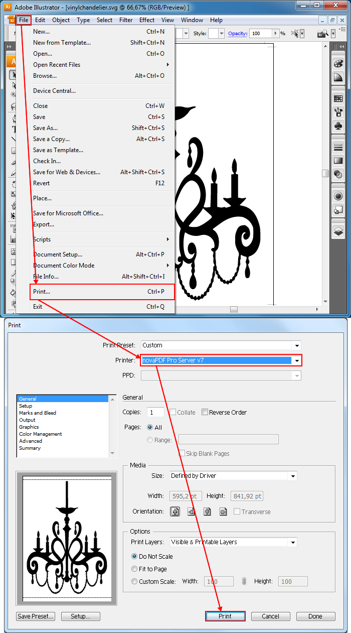Click the canvas horizontal scrollbar thumb

(x=234, y=309)
